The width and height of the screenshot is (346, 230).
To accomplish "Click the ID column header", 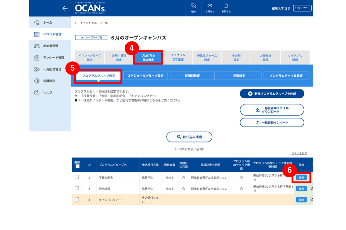I will click(x=89, y=165).
